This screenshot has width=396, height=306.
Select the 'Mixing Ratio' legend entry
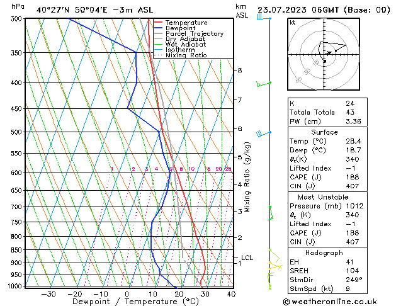186,55
